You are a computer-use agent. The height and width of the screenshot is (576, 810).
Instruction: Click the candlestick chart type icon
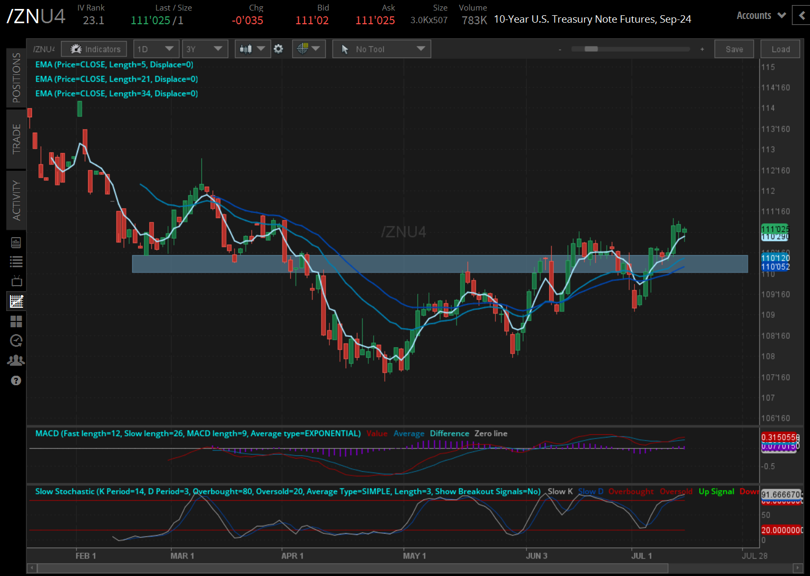(246, 49)
